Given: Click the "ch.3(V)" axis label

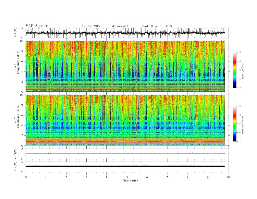Looking at the screenshot, I should pyautogui.click(x=16, y=154).
